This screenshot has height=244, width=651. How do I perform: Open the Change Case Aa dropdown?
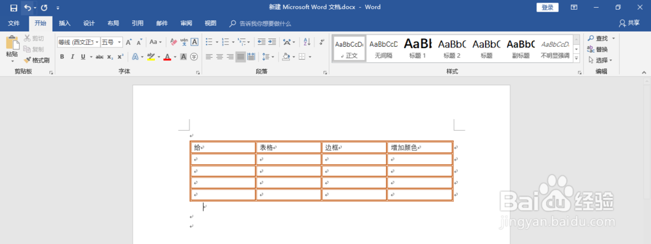tap(156, 42)
